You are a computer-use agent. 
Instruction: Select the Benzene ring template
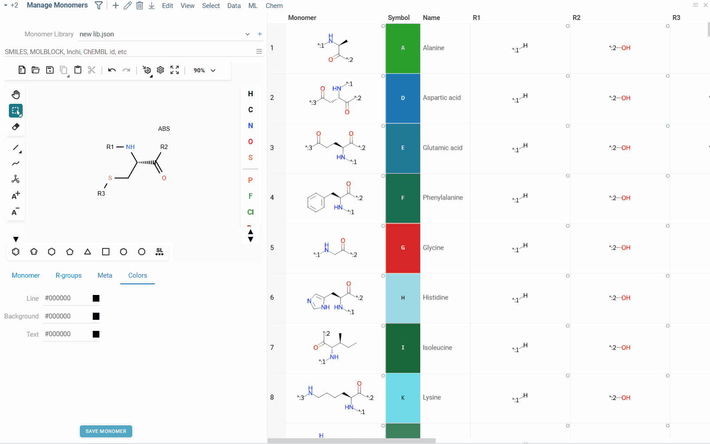[16, 251]
